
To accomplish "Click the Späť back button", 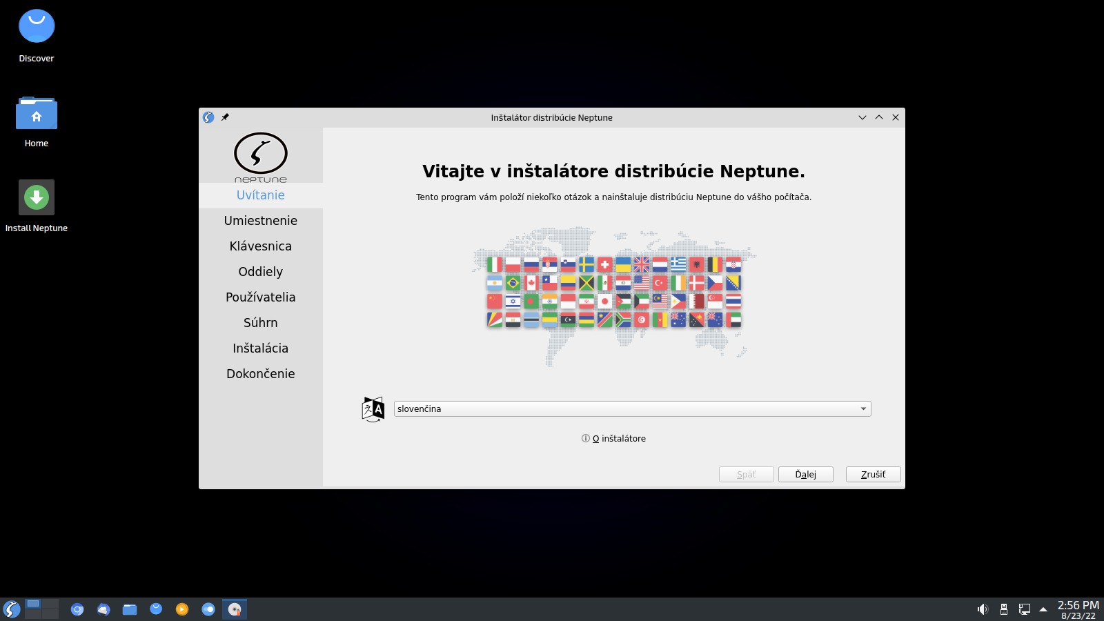I will coord(747,475).
